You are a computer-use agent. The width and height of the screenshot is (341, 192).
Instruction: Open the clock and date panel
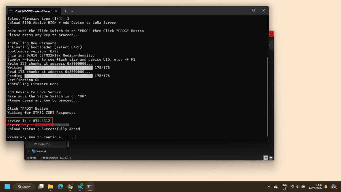pos(317,187)
